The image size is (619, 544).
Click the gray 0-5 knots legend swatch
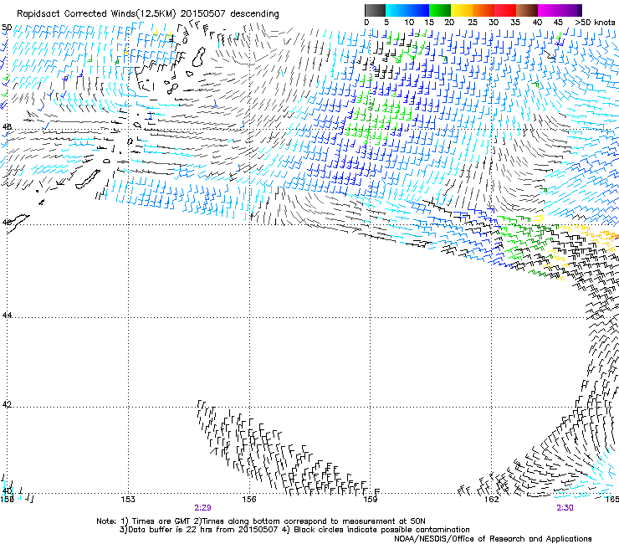click(375, 10)
